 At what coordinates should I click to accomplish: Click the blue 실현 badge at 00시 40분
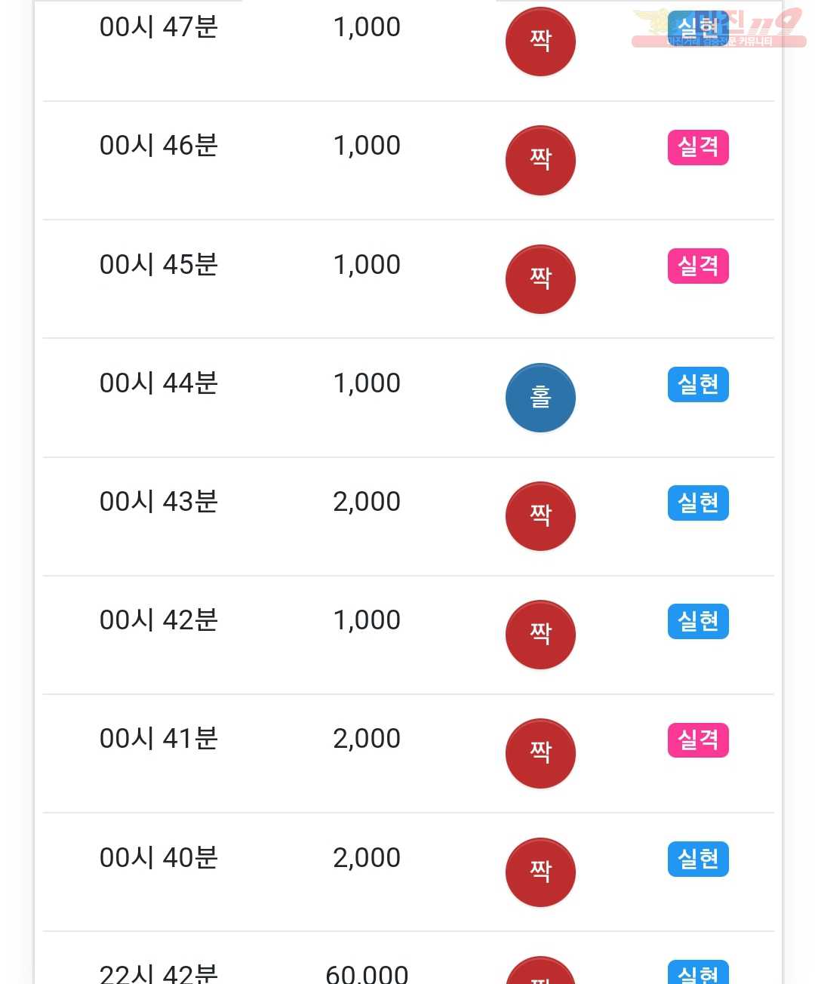[x=698, y=859]
